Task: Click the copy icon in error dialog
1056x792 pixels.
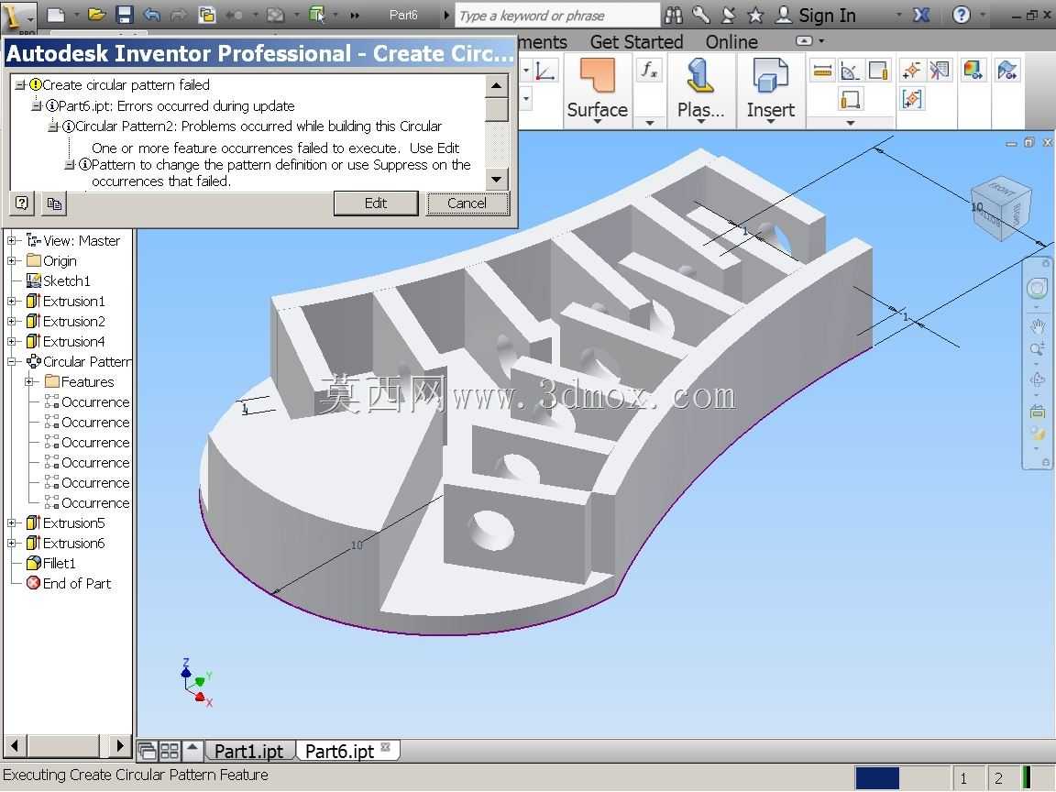Action: pyautogui.click(x=55, y=203)
